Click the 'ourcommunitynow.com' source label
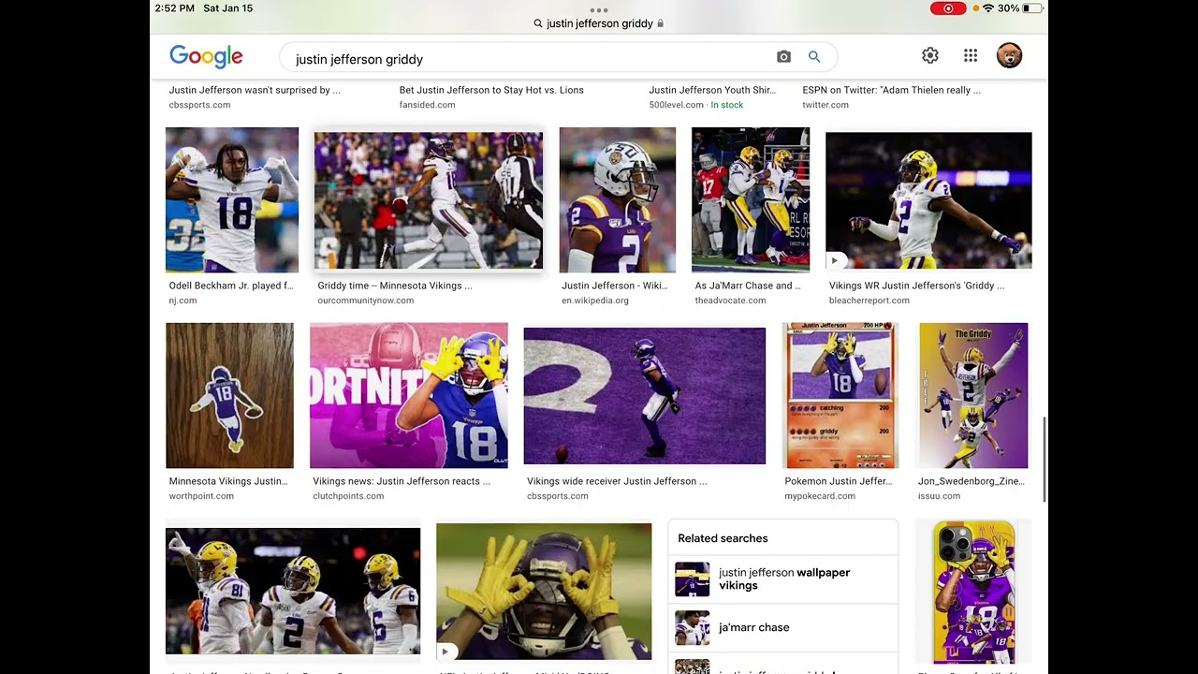The width and height of the screenshot is (1198, 674). point(365,300)
